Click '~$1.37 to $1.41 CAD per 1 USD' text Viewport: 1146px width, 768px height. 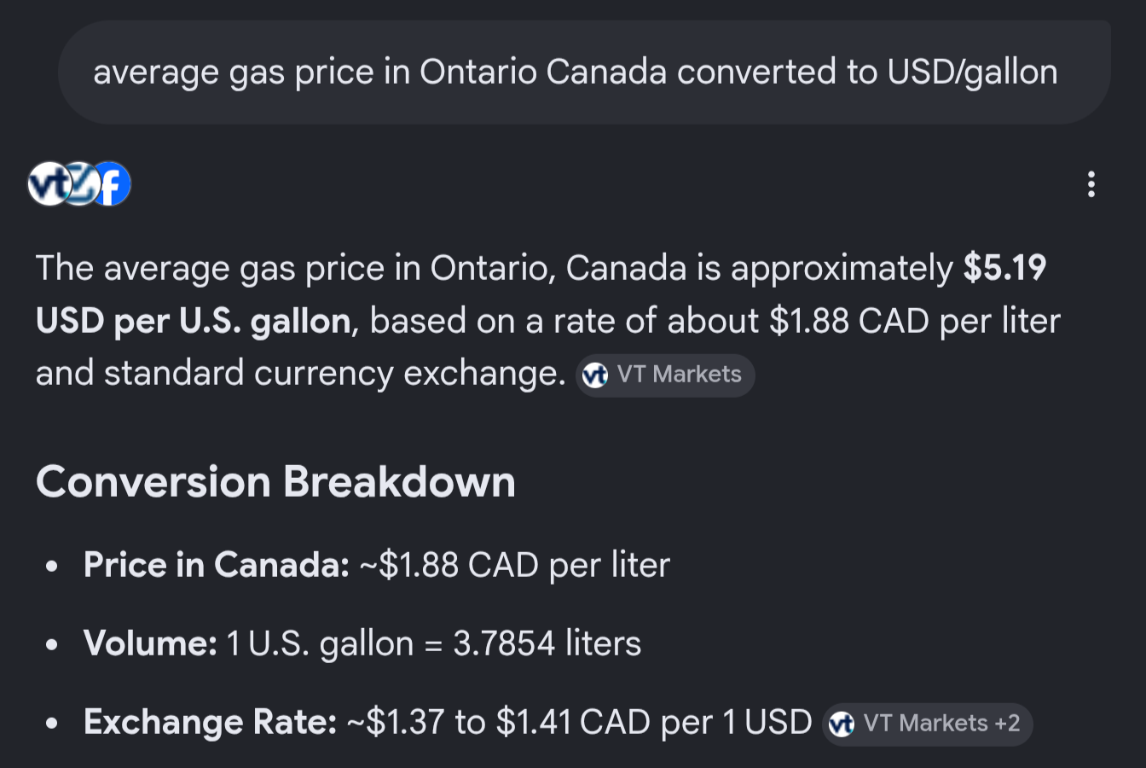tap(580, 723)
